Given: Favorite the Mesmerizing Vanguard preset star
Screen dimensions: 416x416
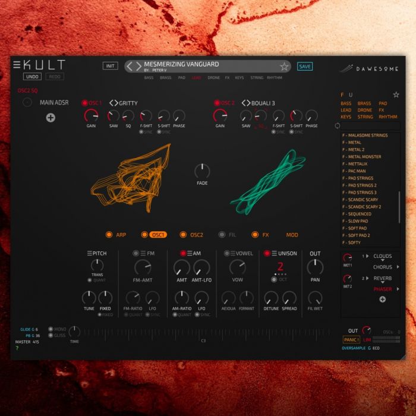Looking at the screenshot, I should (x=284, y=67).
